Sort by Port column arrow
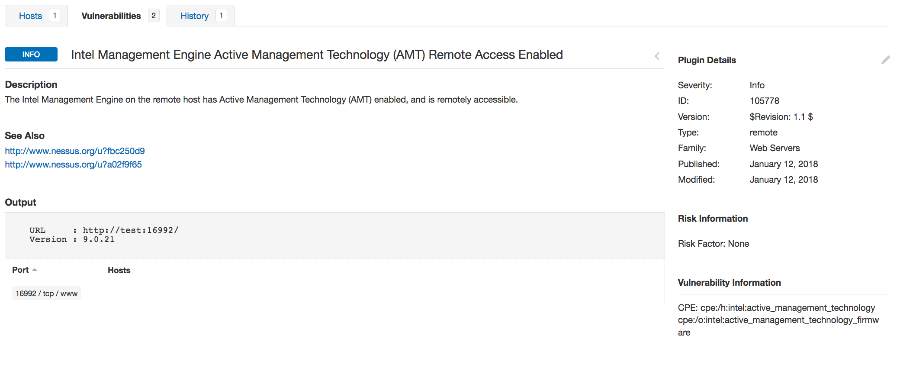This screenshot has width=900, height=368. tap(35, 270)
